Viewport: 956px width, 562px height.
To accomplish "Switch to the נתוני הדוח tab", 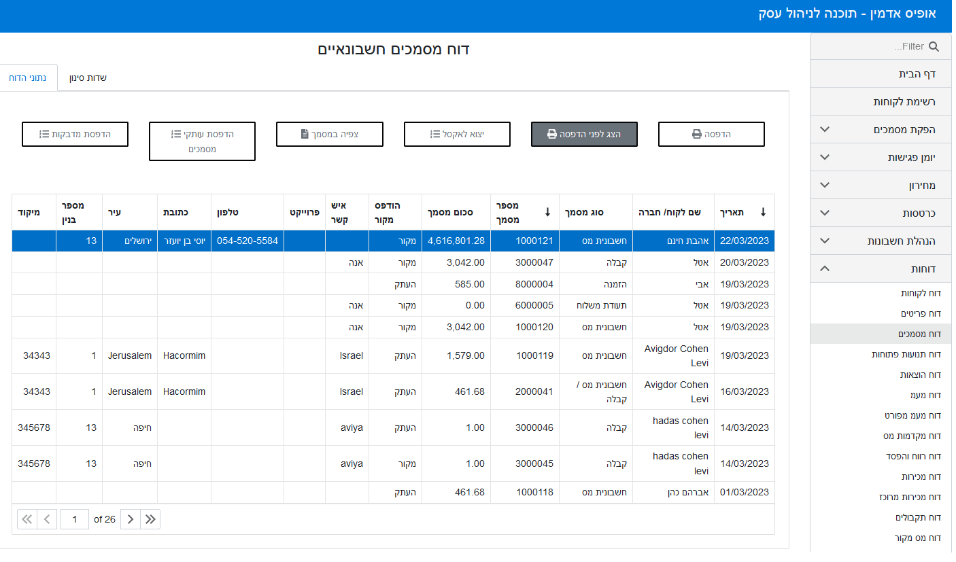I will (x=28, y=77).
